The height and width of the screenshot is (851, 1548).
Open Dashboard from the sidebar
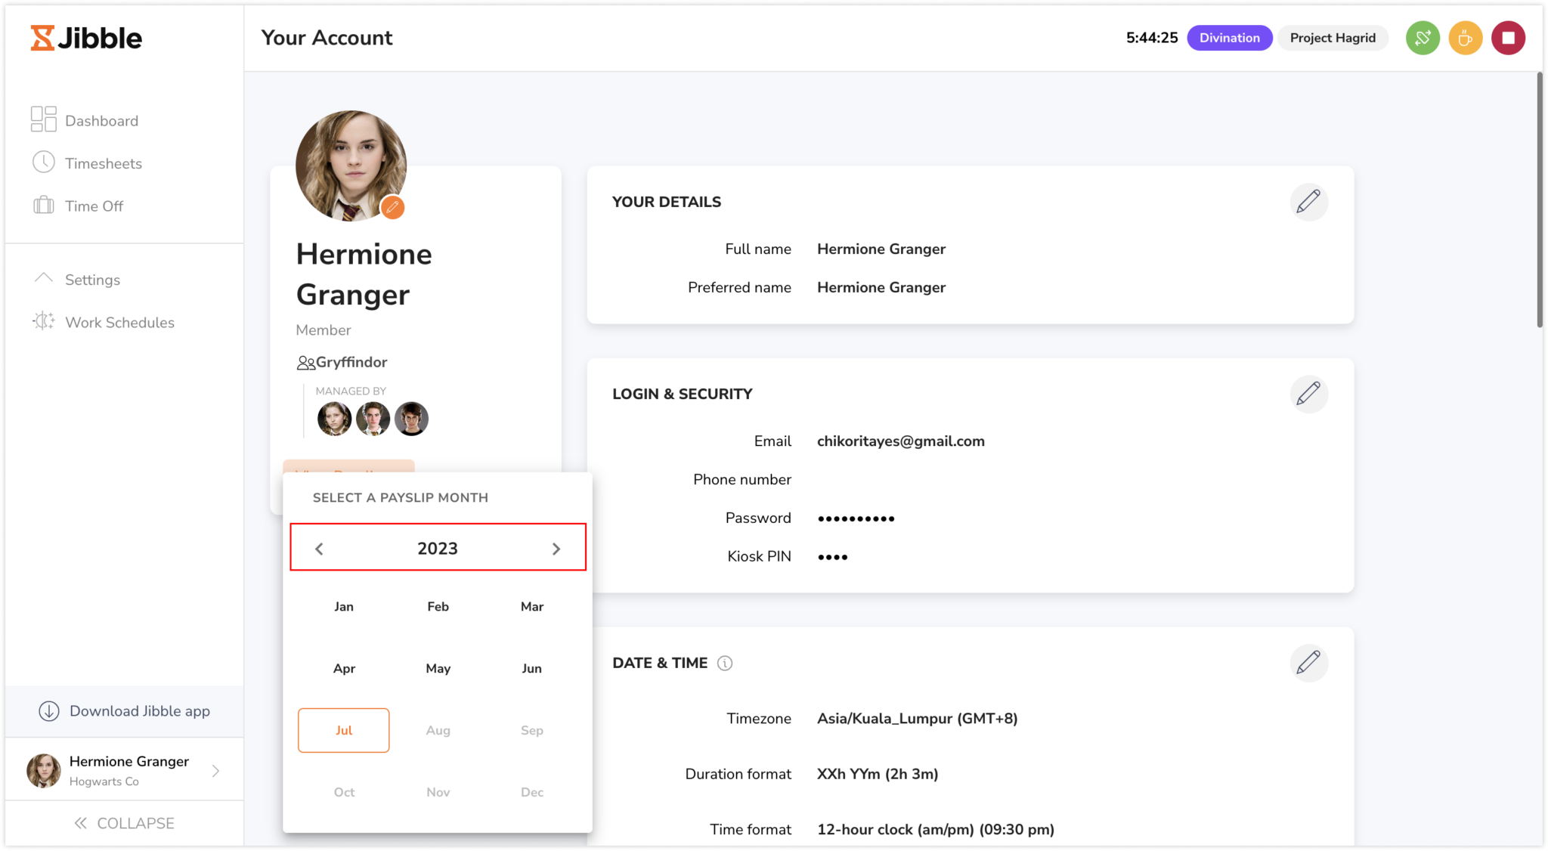101,120
